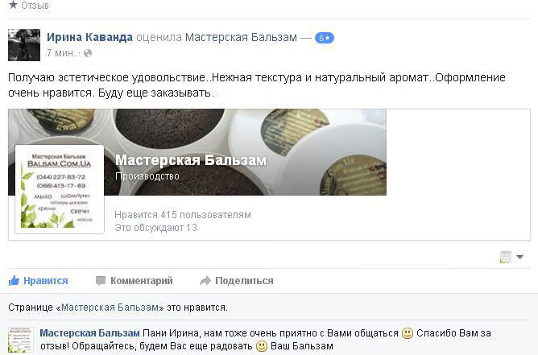
Task: Click the page identity icon beside dropdown
Action: pos(506,257)
